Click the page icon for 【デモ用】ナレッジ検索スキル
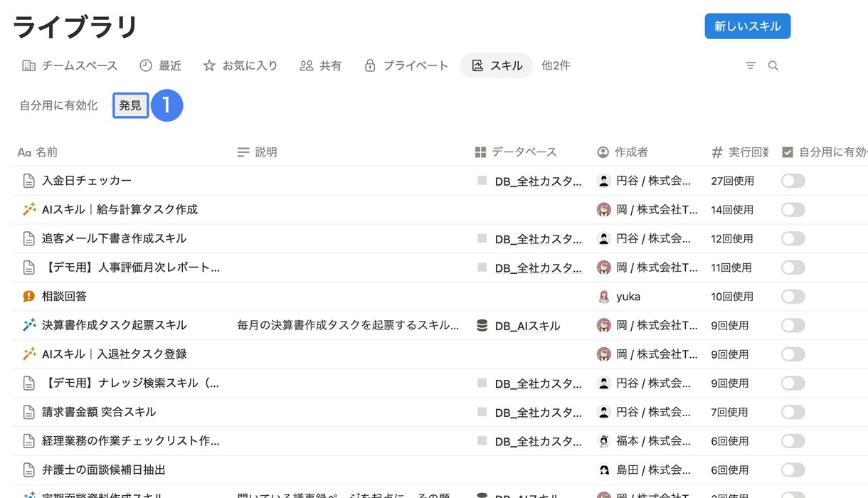The width and height of the screenshot is (868, 498). coord(28,383)
